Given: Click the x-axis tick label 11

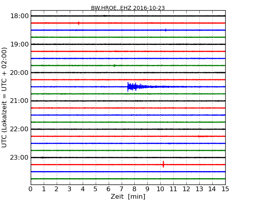Looking at the screenshot, I should [x=173, y=189].
